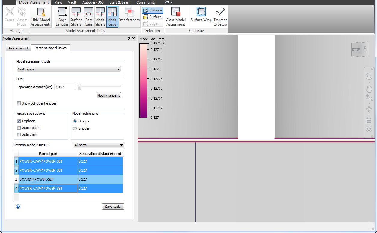Choose Surface selection mode

pyautogui.click(x=153, y=17)
